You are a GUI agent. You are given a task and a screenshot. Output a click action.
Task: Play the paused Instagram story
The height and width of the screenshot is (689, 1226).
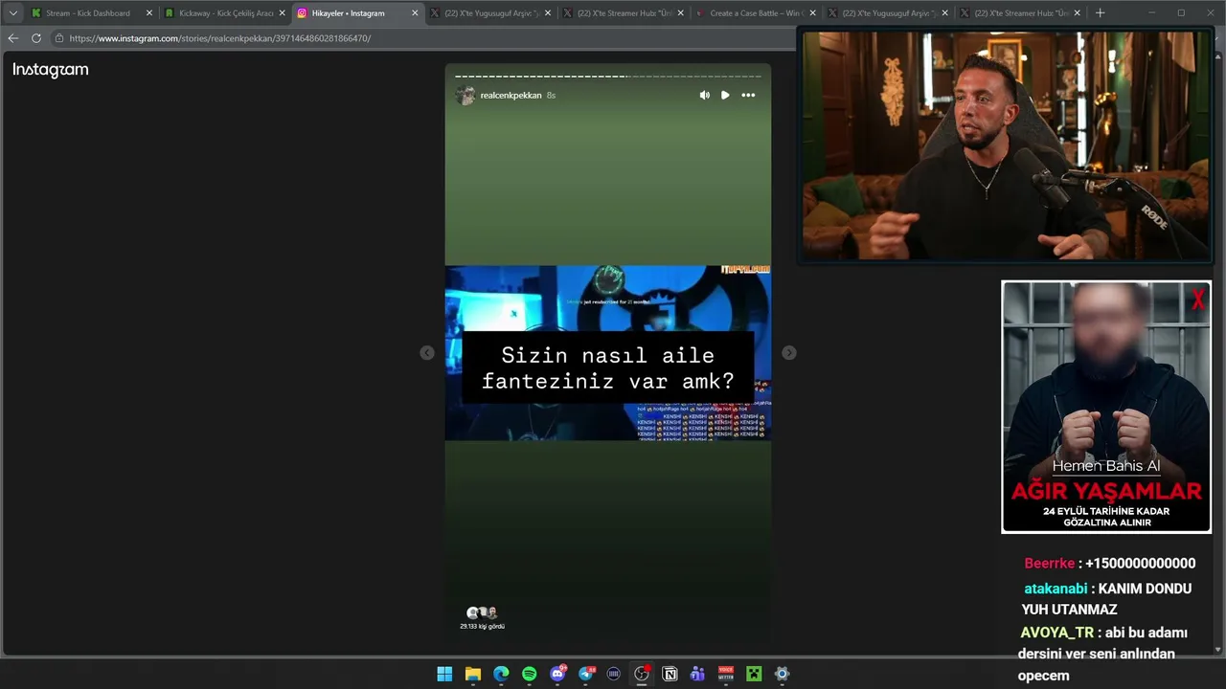coord(725,95)
